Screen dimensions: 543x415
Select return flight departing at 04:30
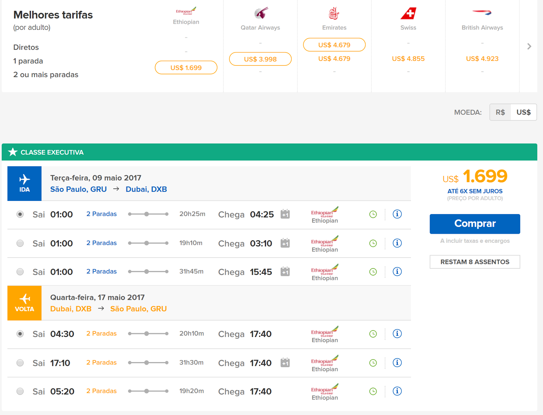20,334
